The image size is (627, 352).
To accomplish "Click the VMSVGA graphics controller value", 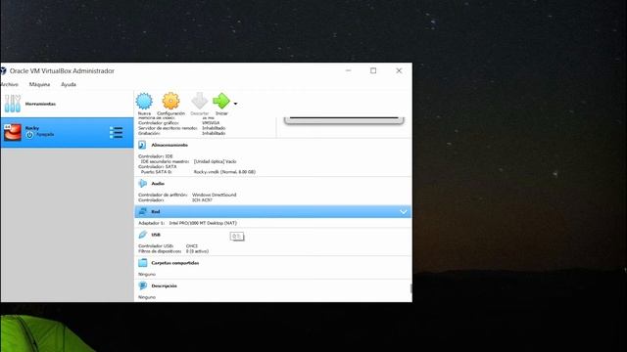I will (211, 123).
